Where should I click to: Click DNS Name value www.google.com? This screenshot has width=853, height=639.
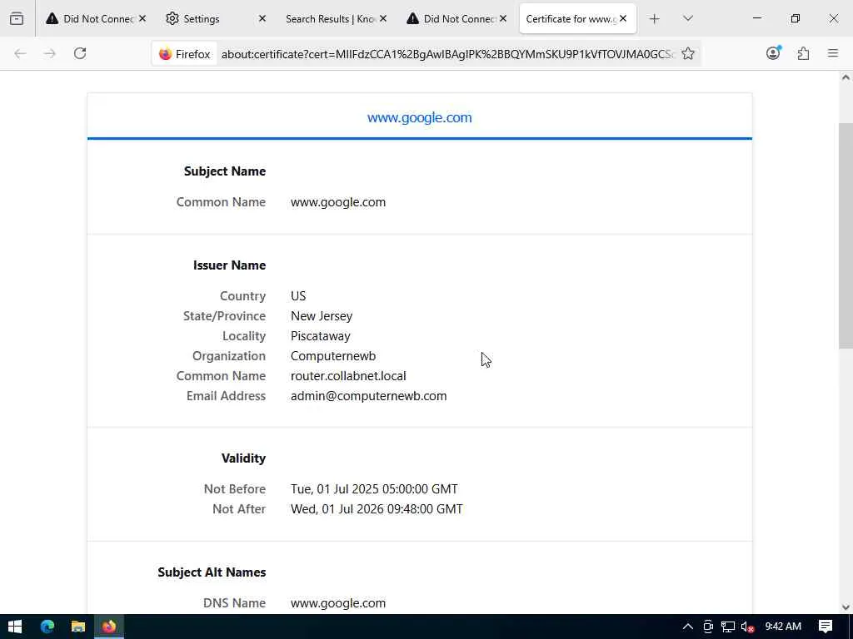tap(338, 603)
